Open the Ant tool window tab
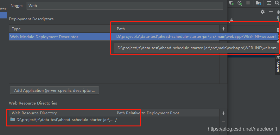 (x=278, y=16)
